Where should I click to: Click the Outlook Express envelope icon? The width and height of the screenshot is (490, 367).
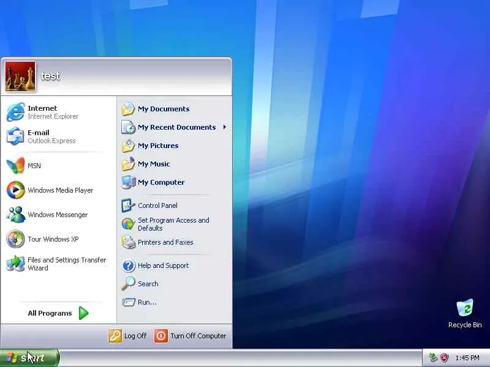tap(15, 136)
